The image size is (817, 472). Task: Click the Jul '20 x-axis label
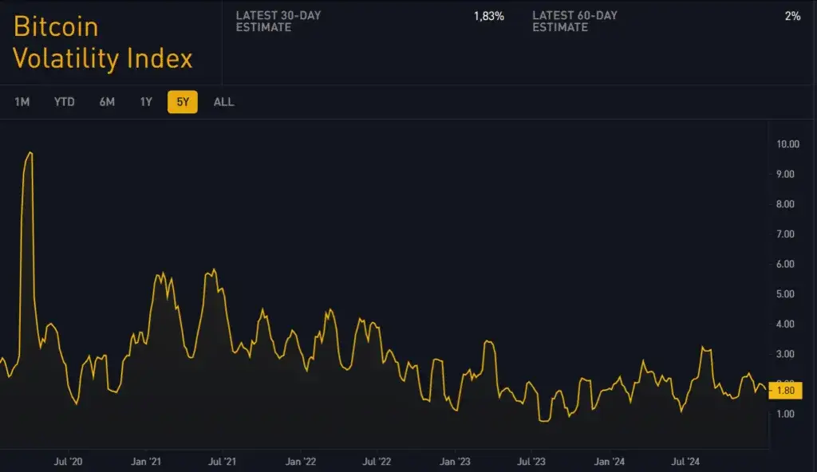(x=67, y=462)
